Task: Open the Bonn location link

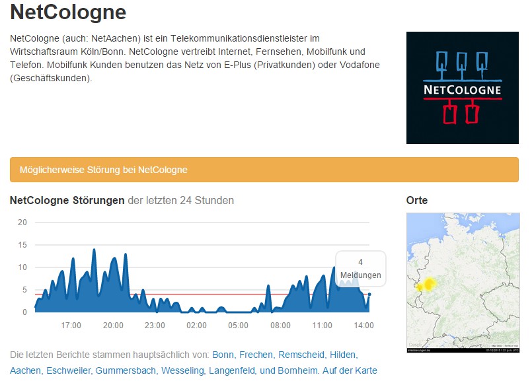Action: click(223, 355)
